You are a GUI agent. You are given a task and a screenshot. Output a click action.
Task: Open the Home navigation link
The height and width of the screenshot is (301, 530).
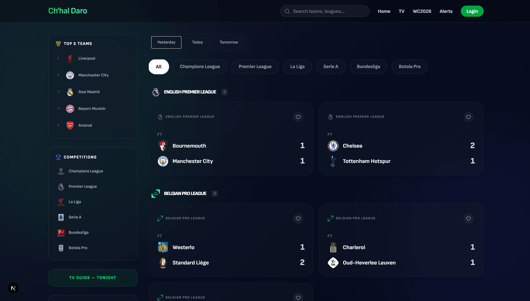[384, 11]
